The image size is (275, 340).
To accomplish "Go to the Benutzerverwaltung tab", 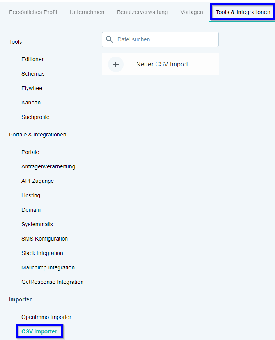I will 142,12.
